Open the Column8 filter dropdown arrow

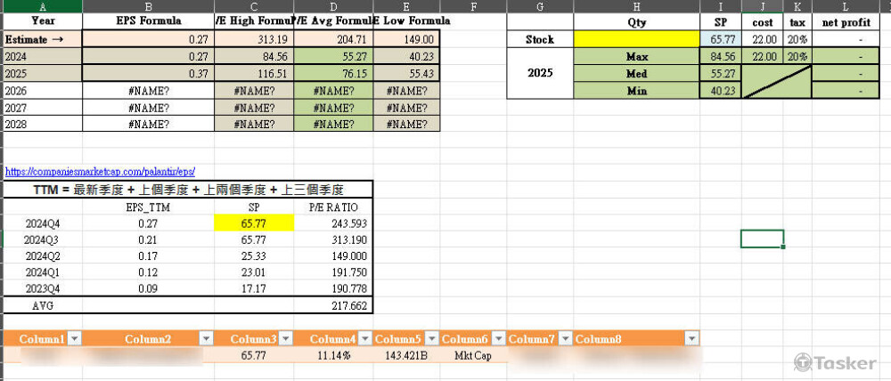(x=691, y=339)
